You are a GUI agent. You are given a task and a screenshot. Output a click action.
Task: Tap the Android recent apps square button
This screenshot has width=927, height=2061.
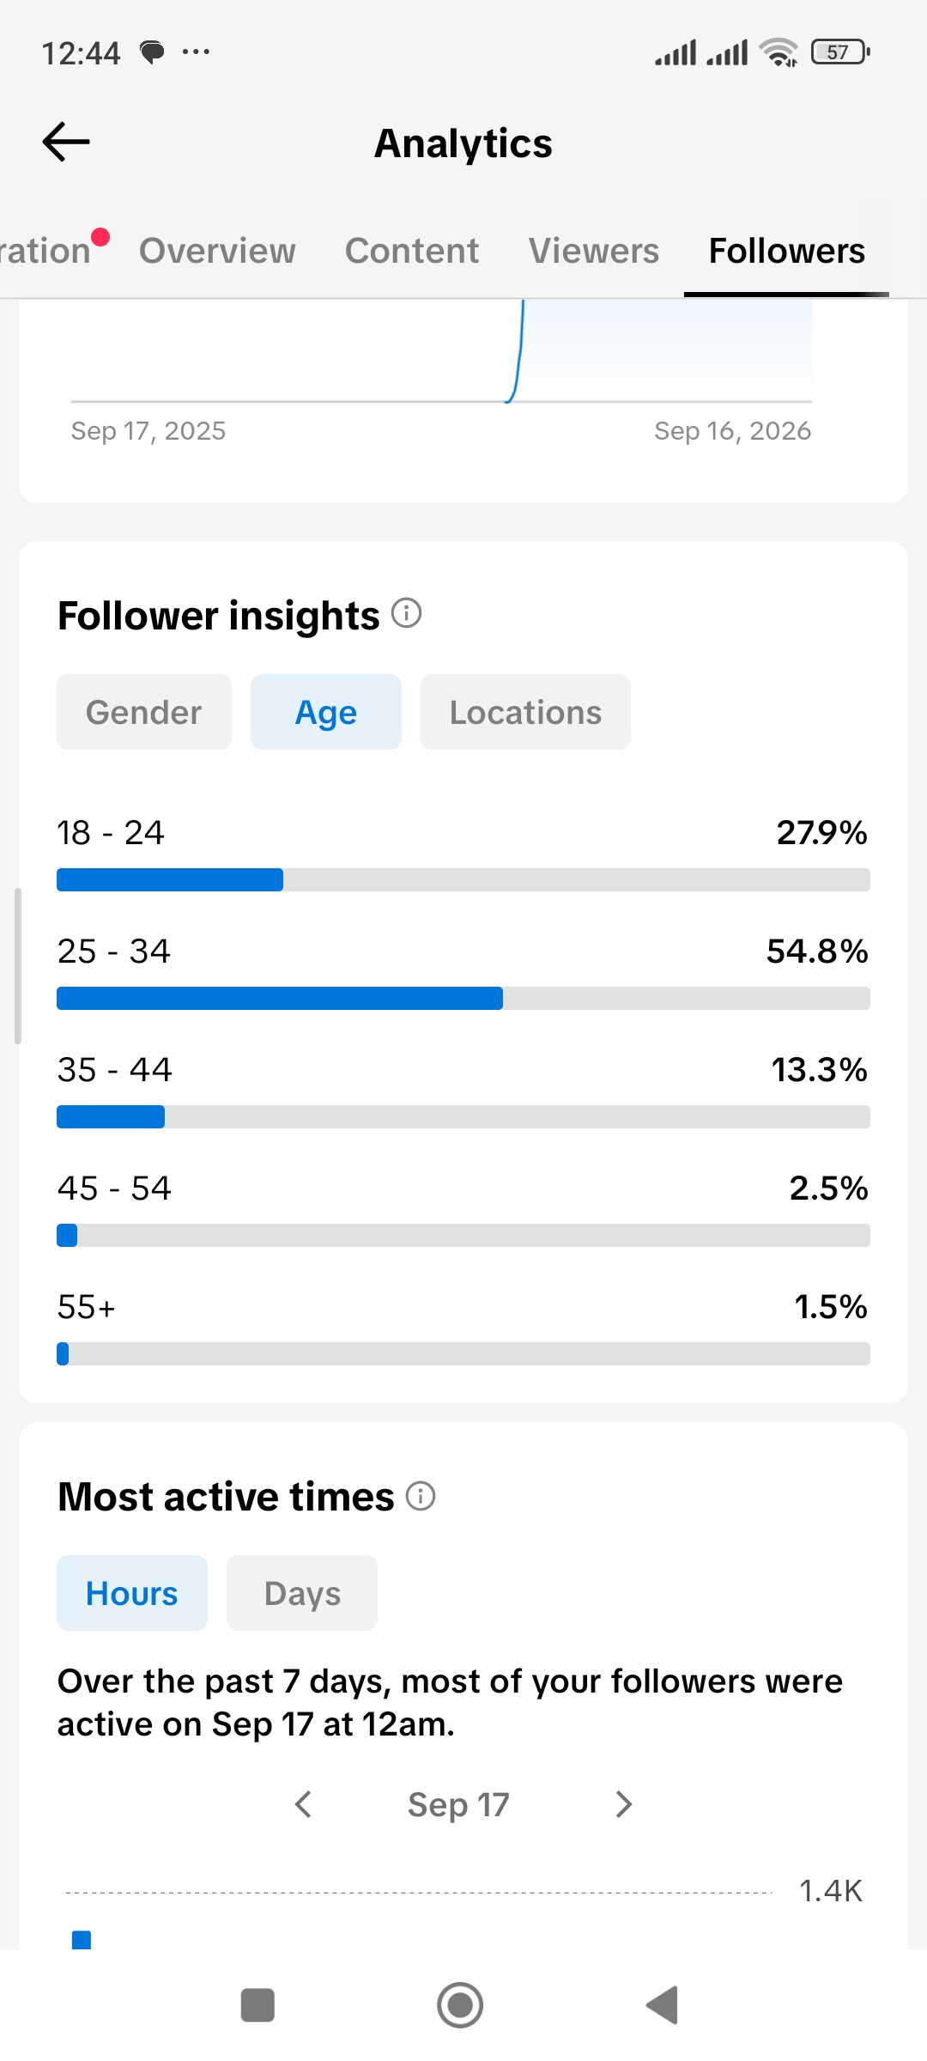point(257,2005)
